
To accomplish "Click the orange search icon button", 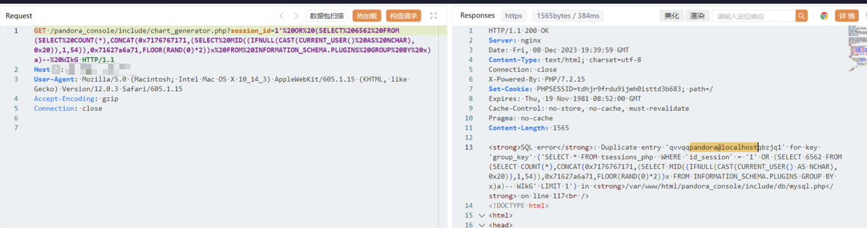I will 801,15.
